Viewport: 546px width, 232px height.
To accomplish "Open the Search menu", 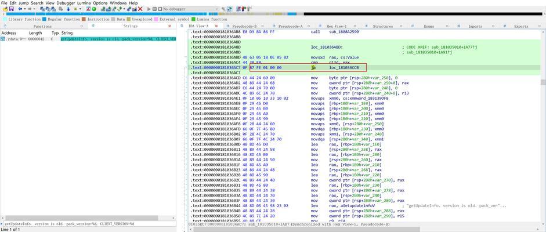I will (37, 3).
